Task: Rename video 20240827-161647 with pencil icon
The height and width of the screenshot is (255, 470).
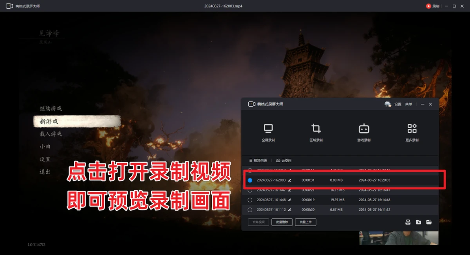Action: (289, 190)
